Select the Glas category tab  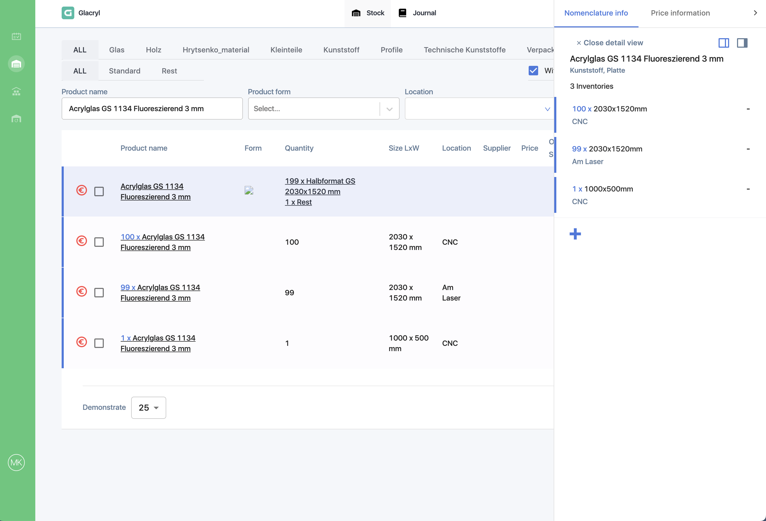(x=117, y=50)
